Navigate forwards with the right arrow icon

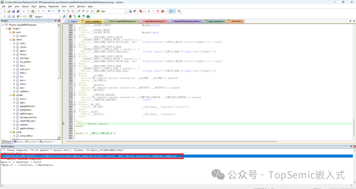click(x=53, y=11)
